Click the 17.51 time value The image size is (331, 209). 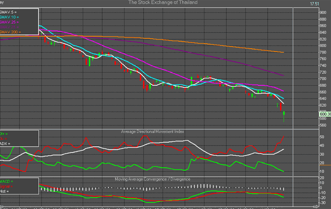pos(314,4)
